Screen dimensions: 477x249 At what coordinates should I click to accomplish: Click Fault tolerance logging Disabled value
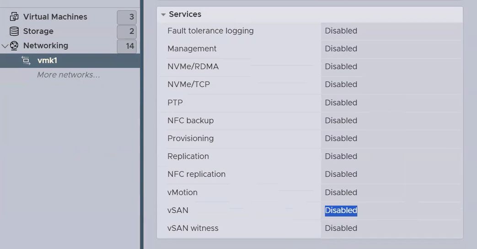(x=341, y=31)
